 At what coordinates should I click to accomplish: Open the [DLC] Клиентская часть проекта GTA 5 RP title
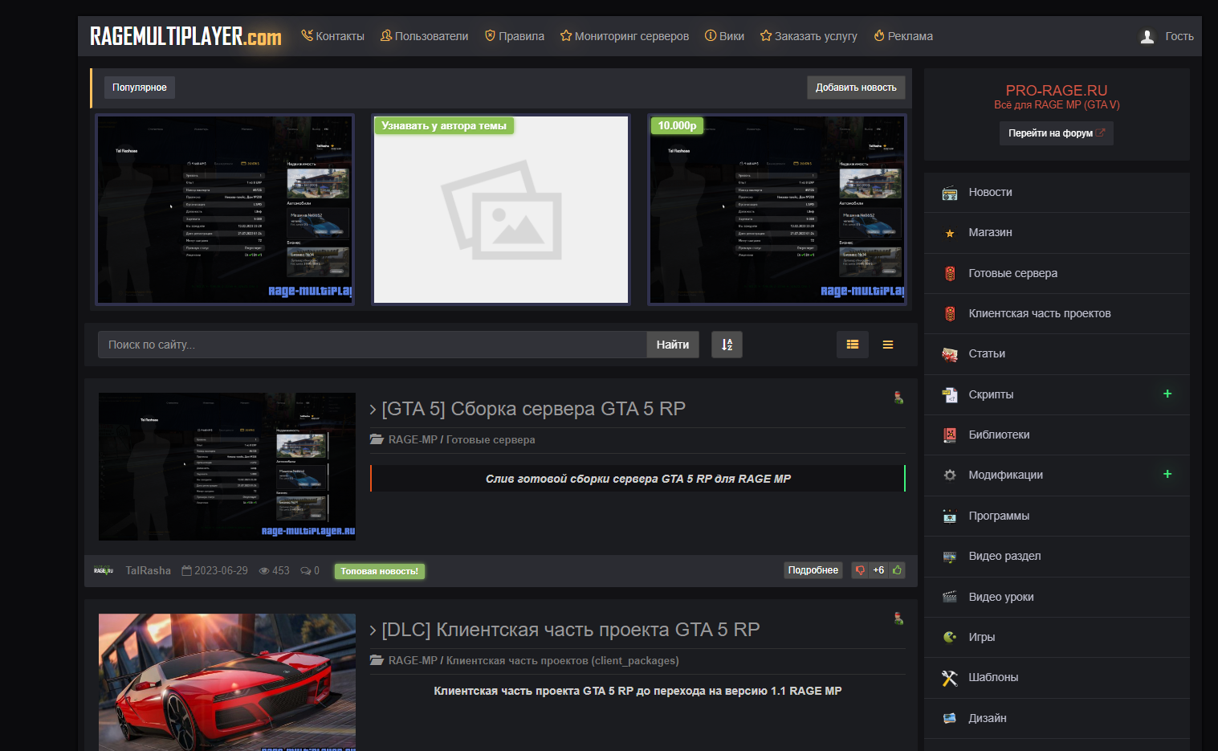pyautogui.click(x=571, y=630)
